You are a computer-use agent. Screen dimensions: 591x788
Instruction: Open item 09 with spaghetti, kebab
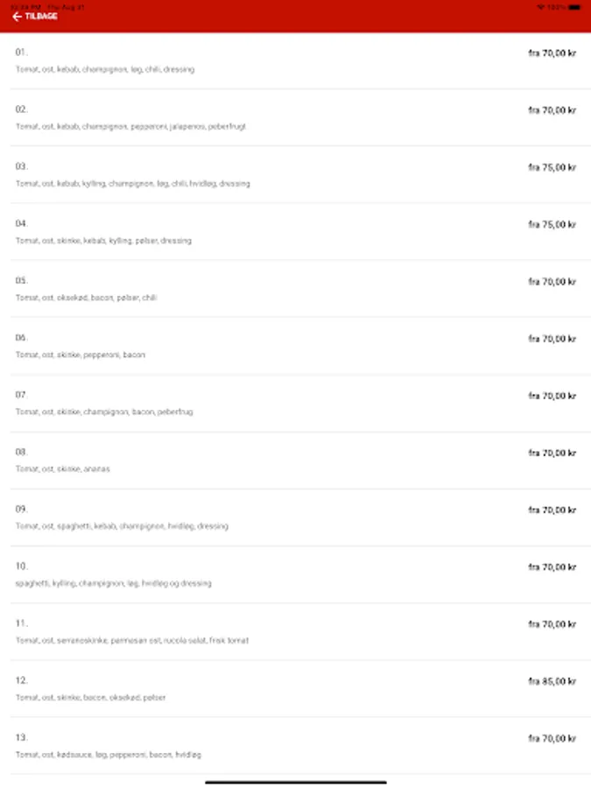click(295, 517)
